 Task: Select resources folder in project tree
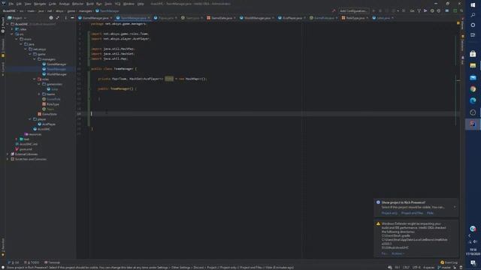pyautogui.click(x=33, y=134)
